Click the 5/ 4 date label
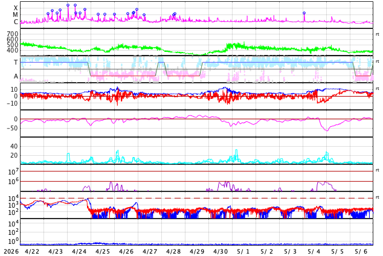The height and width of the screenshot is (256, 383). 314,252
